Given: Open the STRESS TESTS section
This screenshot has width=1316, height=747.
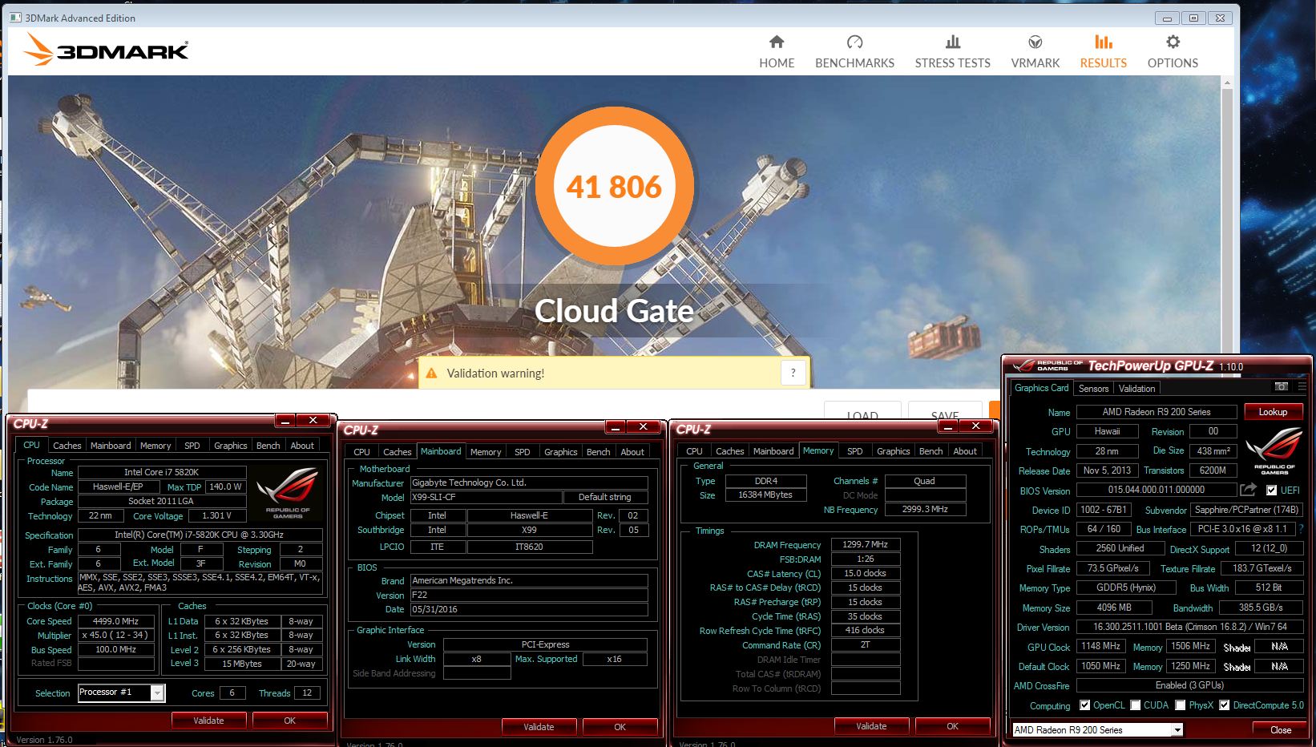Looking at the screenshot, I should [952, 52].
